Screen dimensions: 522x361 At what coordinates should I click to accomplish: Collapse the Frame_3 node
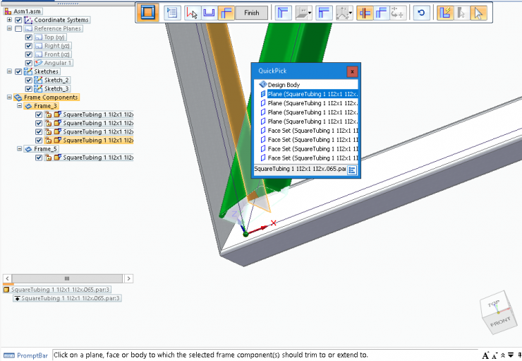coord(19,106)
